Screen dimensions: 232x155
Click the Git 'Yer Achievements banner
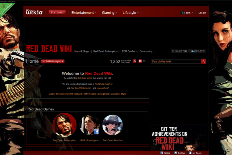click(x=178, y=138)
